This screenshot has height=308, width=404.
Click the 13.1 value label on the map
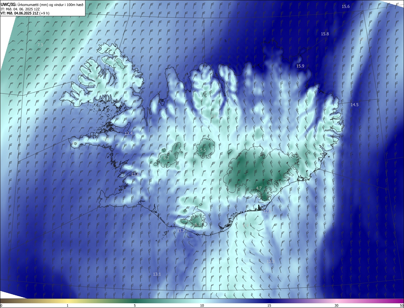click(x=157, y=274)
